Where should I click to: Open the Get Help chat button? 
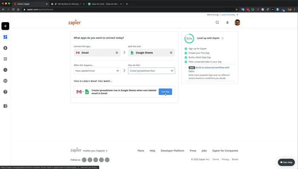[286, 162]
